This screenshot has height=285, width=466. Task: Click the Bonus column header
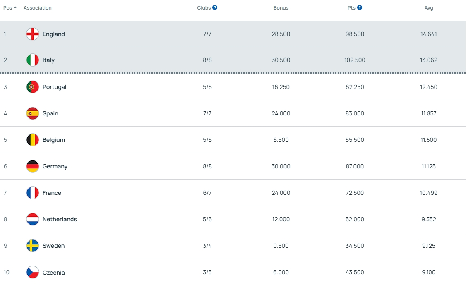tap(281, 8)
